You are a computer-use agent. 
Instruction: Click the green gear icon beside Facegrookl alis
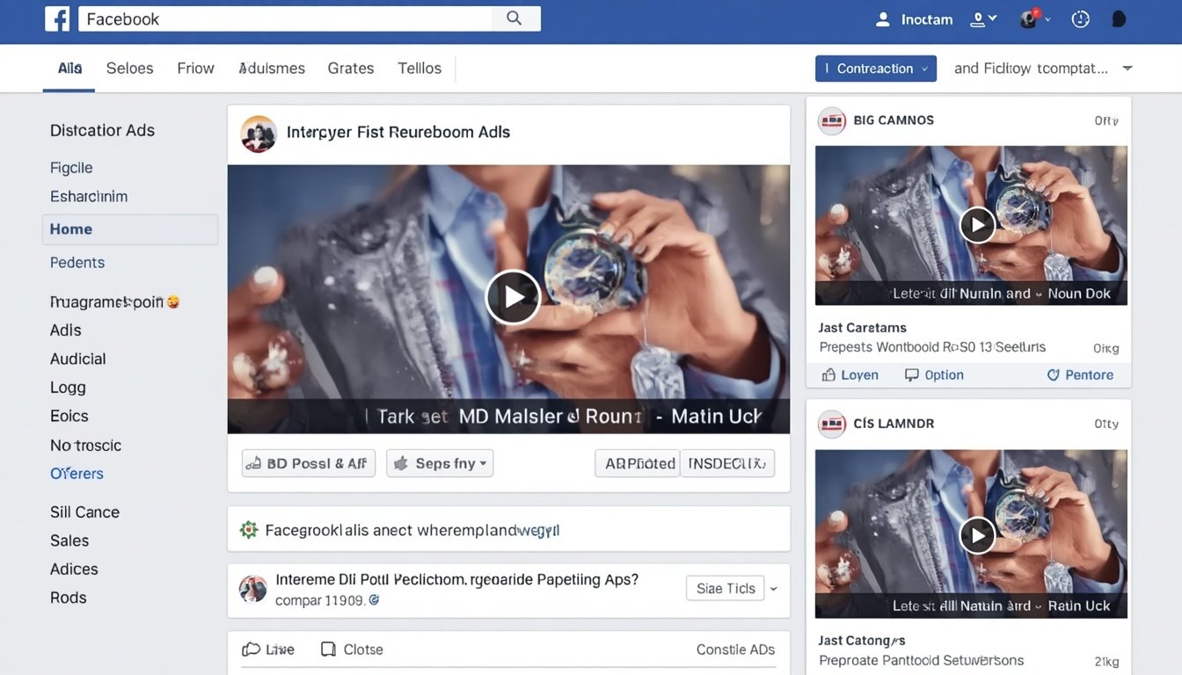point(249,530)
